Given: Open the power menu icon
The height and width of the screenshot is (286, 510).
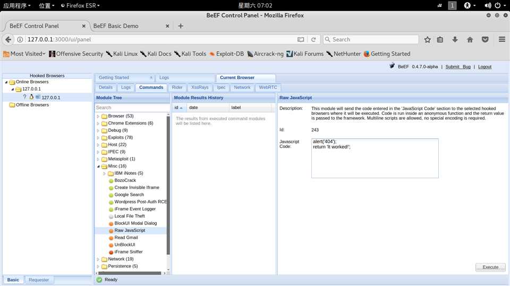Looking at the screenshot, I should click(x=498, y=5).
